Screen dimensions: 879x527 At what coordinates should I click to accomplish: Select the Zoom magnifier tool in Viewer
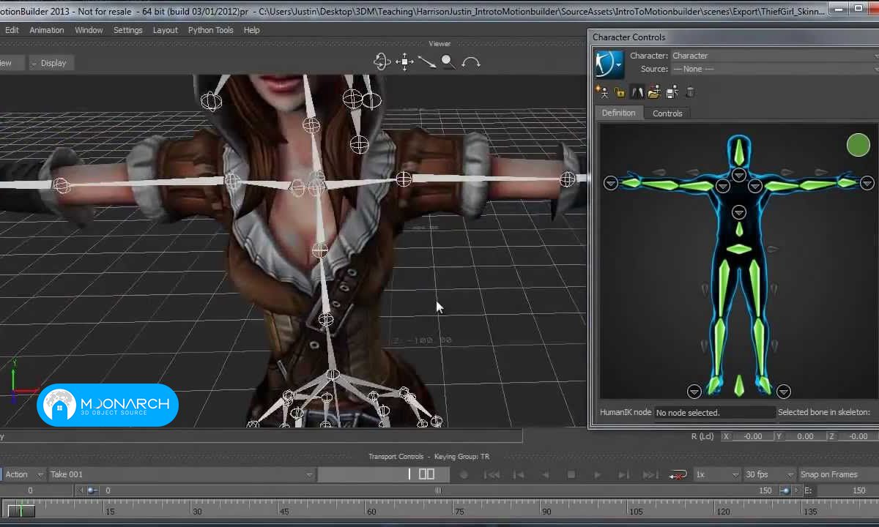(x=448, y=62)
